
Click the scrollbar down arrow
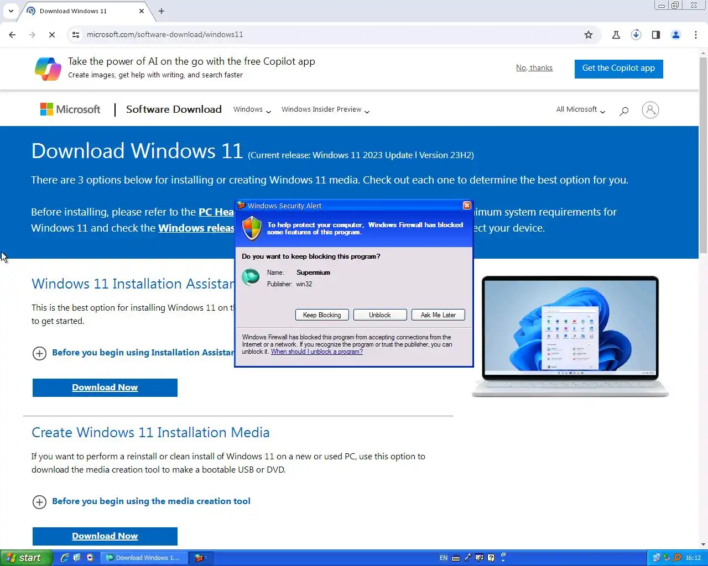click(703, 544)
